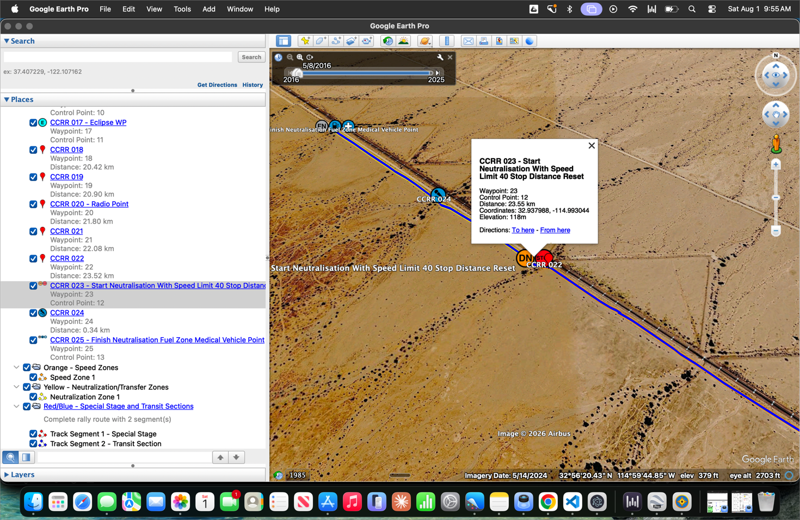
Task: Click the email envelope icon
Action: 468,41
